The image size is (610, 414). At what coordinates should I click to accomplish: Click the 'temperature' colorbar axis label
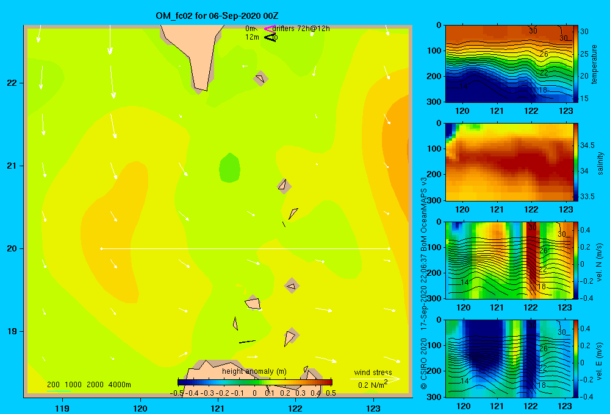tap(594, 64)
